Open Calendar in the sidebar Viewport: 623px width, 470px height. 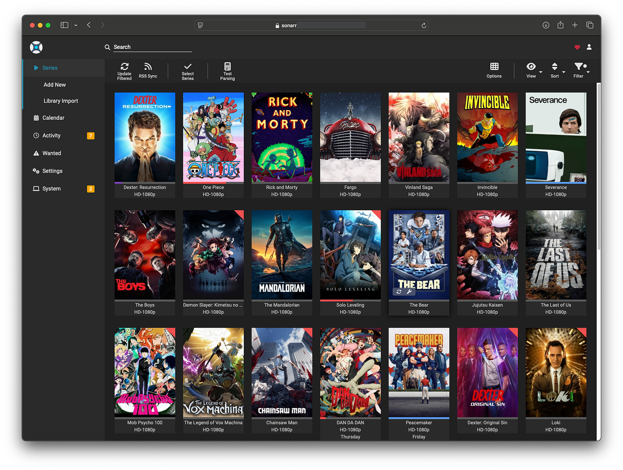pos(53,118)
